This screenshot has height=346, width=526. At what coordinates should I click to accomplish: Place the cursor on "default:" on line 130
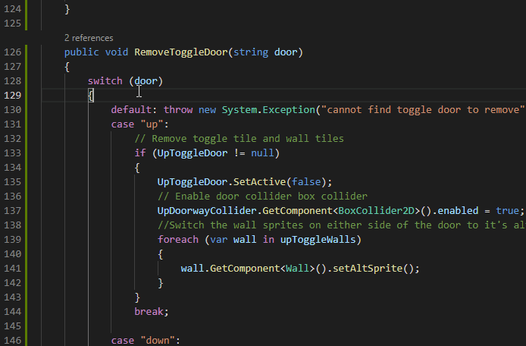click(134, 110)
